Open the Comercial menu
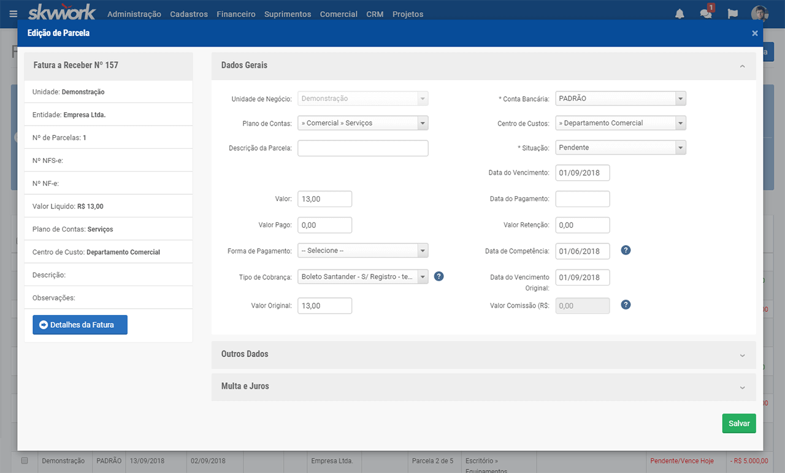785x473 pixels. click(339, 14)
